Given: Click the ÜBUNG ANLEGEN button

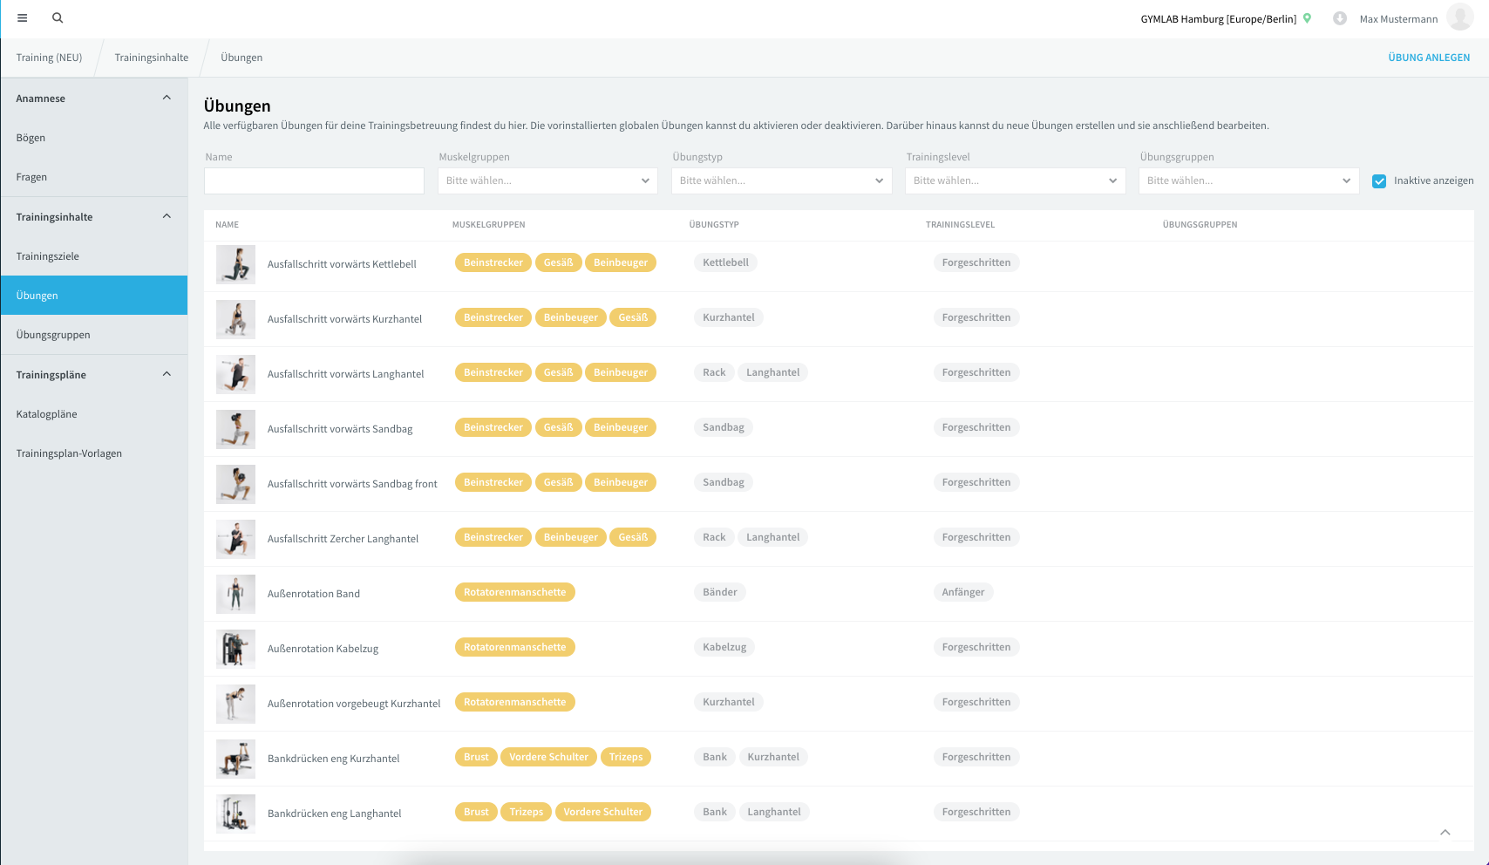Looking at the screenshot, I should click(x=1429, y=58).
